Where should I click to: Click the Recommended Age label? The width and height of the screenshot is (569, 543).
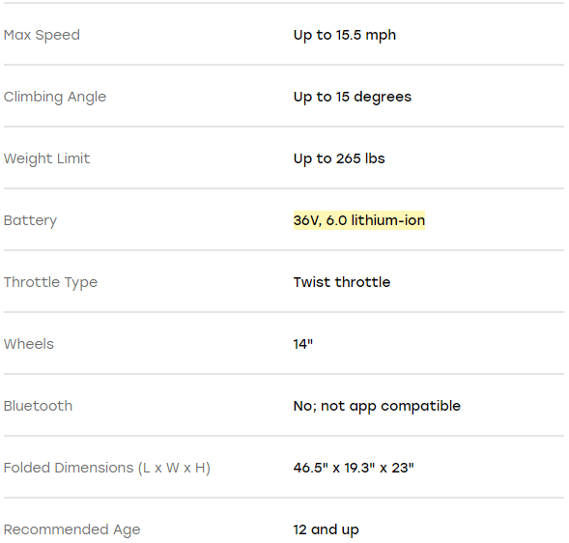click(71, 529)
